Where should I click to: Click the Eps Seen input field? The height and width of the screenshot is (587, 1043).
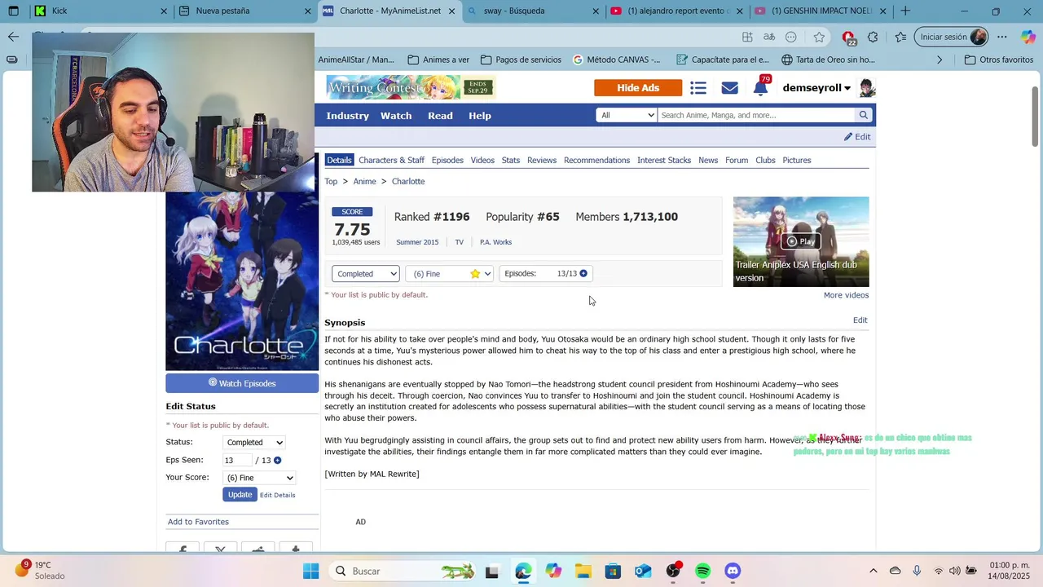point(236,460)
